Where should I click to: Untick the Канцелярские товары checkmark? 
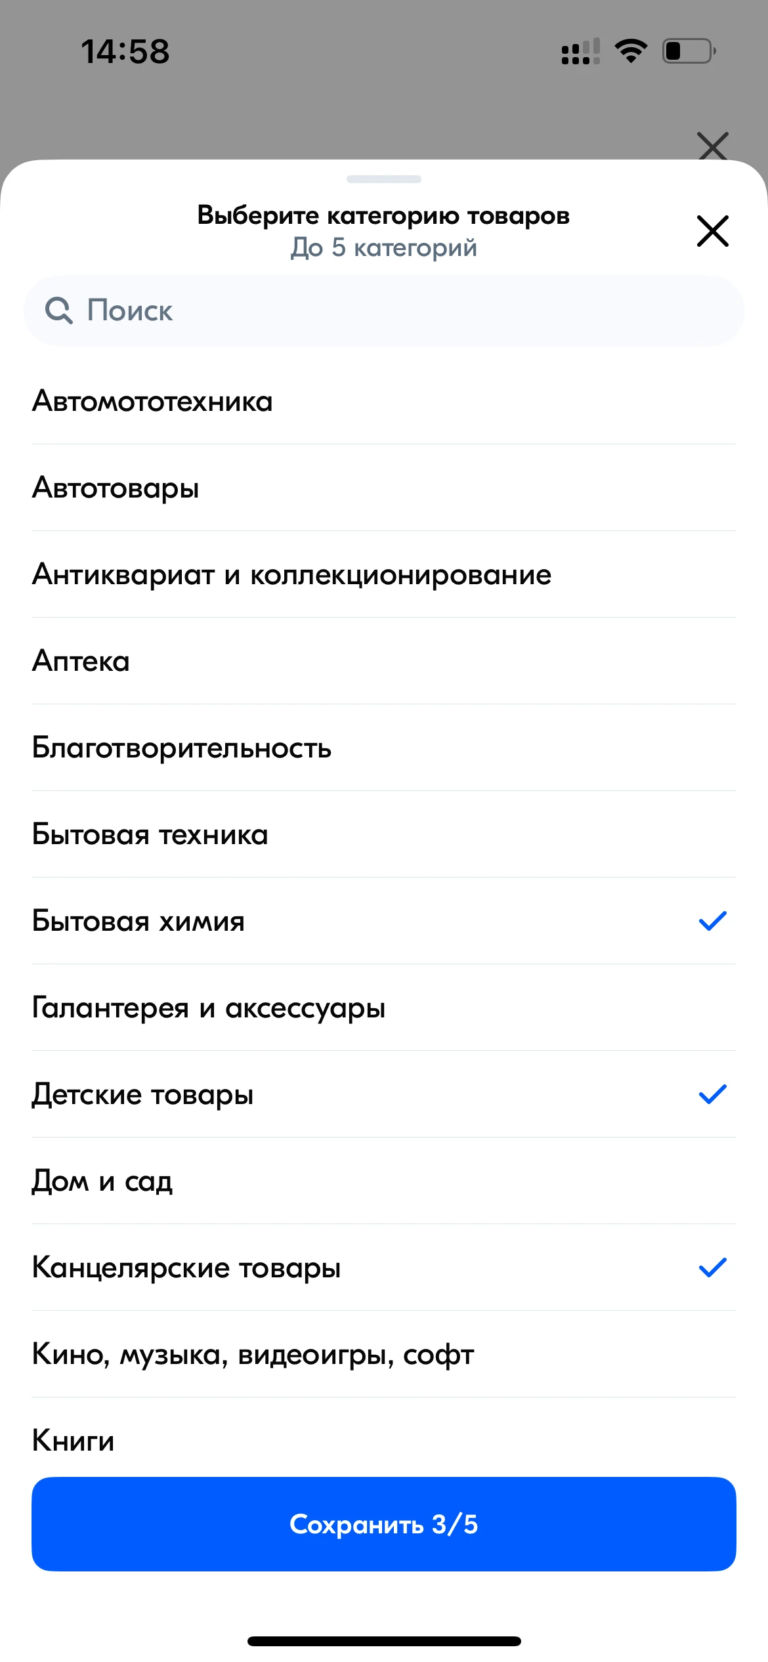pos(712,1268)
